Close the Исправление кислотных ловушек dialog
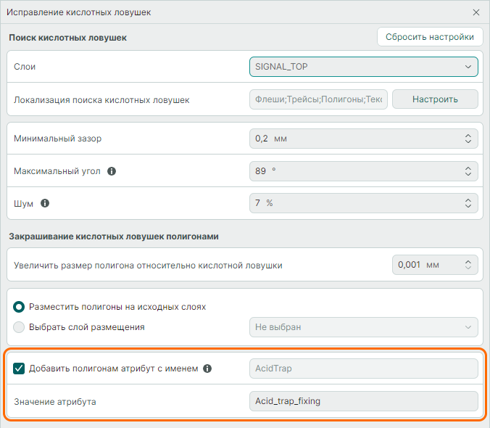The height and width of the screenshot is (428, 490). 476,12
